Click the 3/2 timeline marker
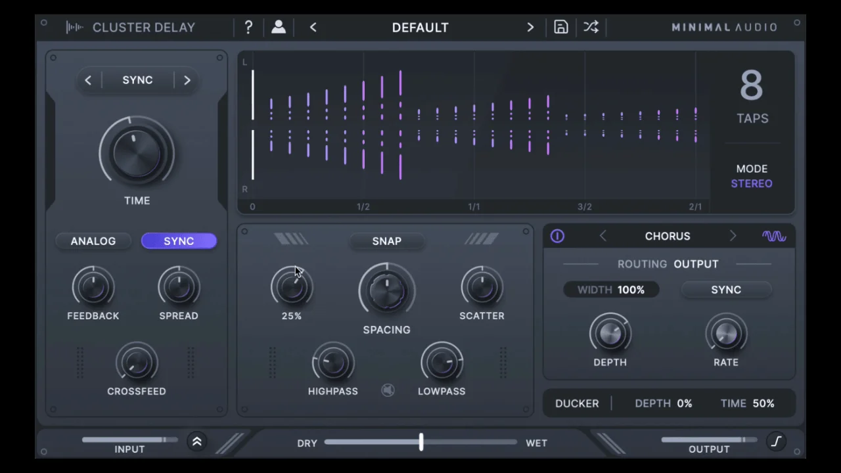This screenshot has height=473, width=841. pyautogui.click(x=585, y=206)
